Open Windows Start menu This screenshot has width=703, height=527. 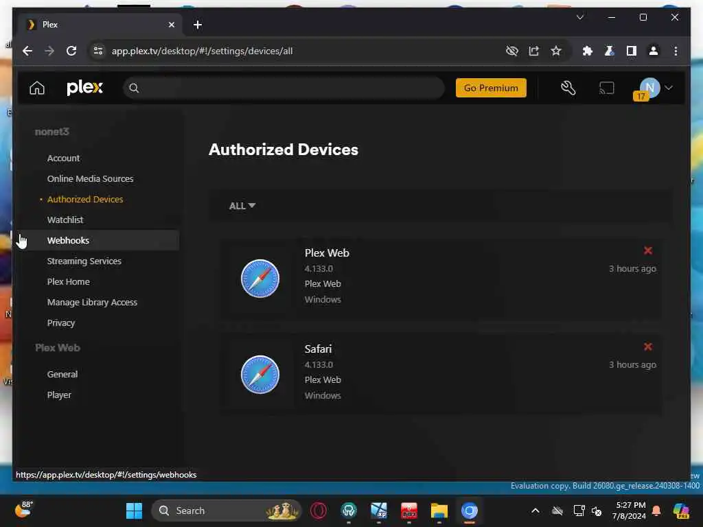click(x=134, y=511)
